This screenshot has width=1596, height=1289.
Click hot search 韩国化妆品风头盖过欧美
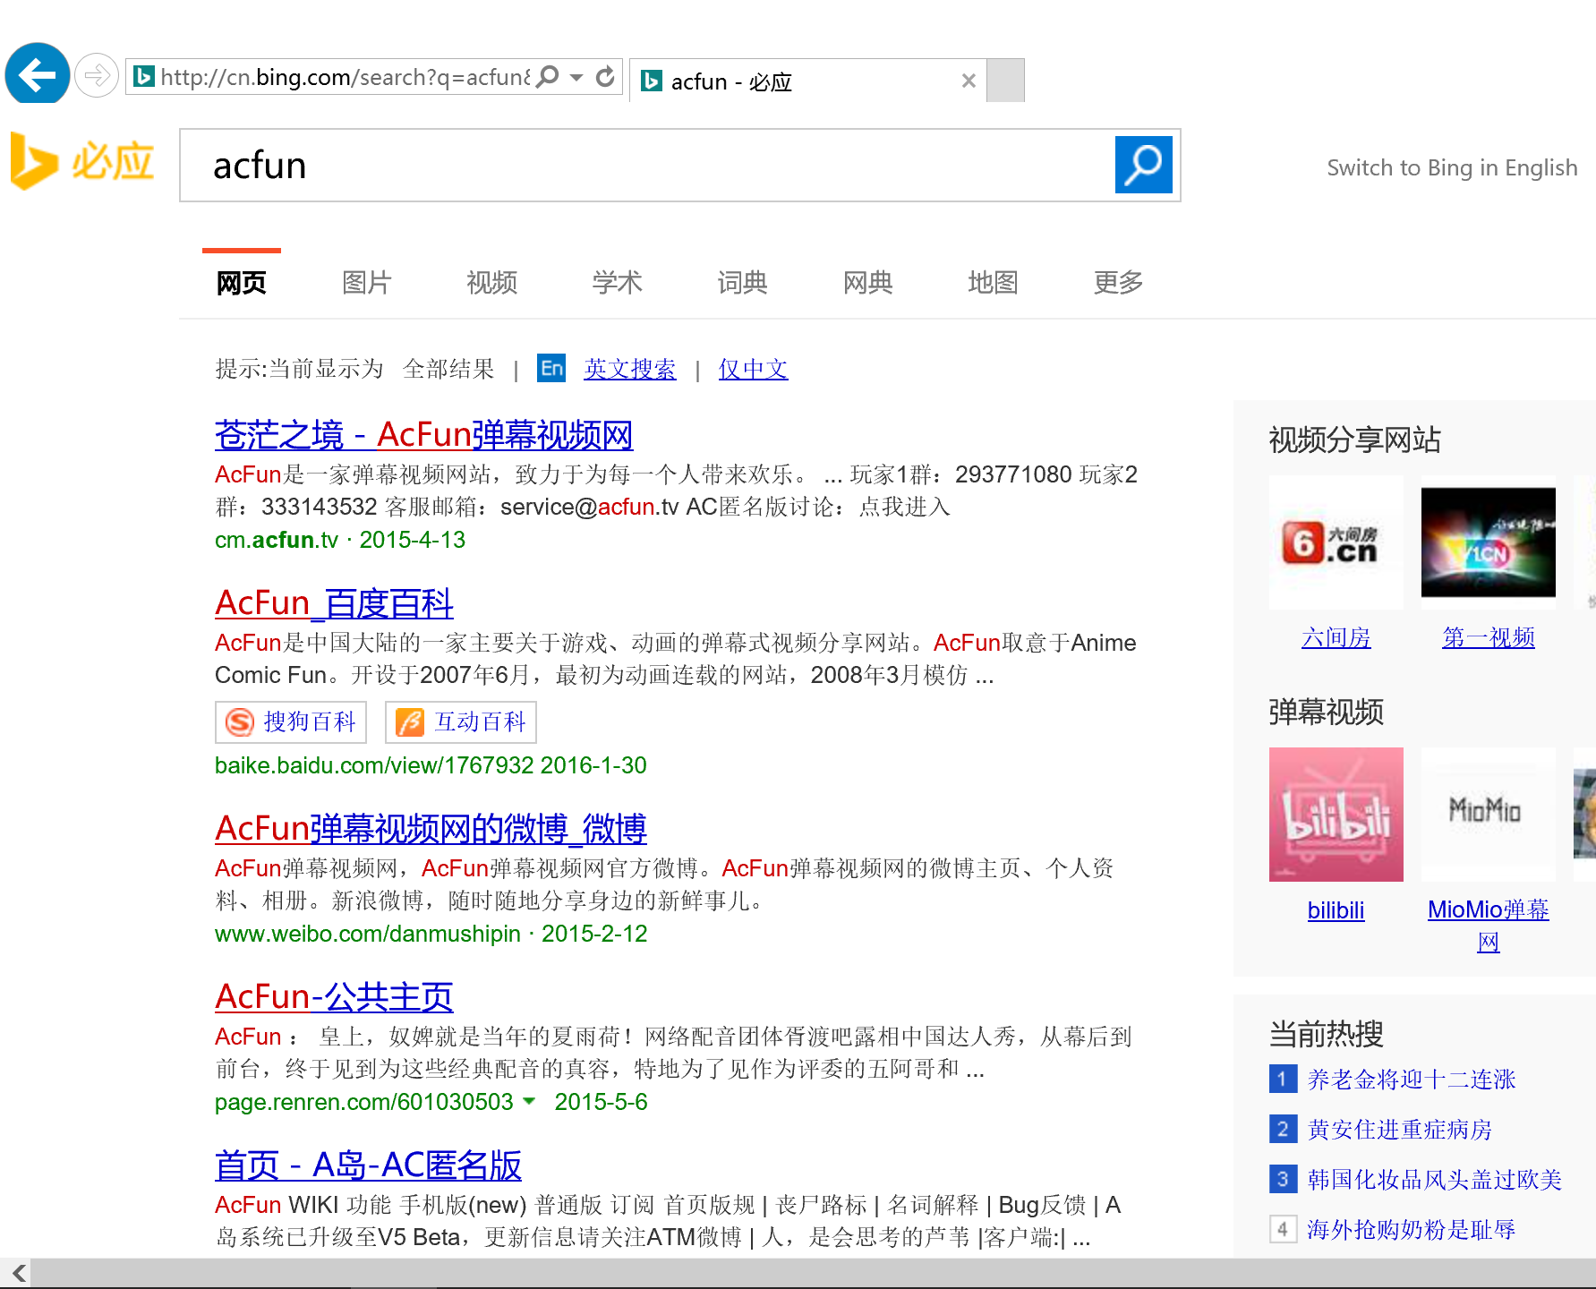click(x=1435, y=1180)
